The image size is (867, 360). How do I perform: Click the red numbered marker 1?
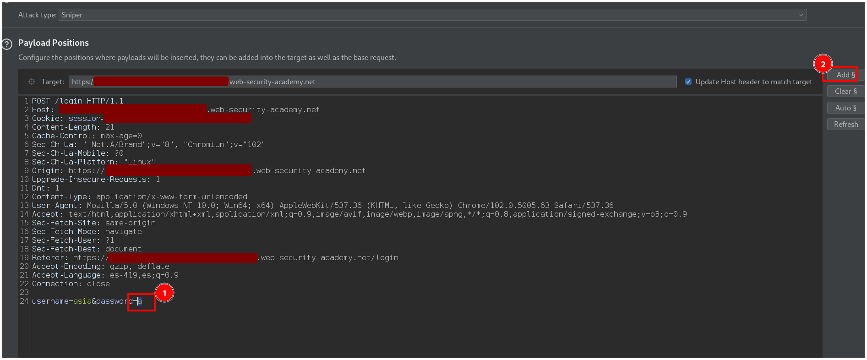tap(164, 293)
